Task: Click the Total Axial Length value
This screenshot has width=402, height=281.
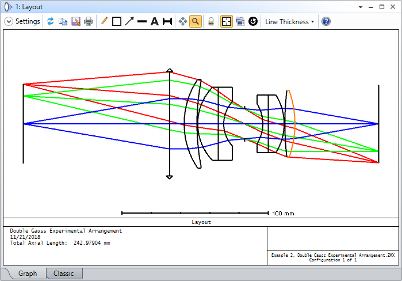Action: click(x=92, y=243)
